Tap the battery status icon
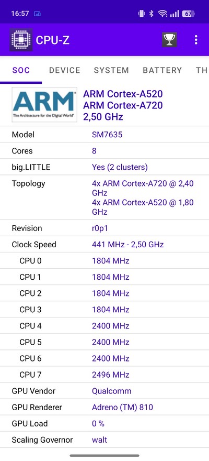Viewport: 209px width, 461px height. [x=189, y=14]
